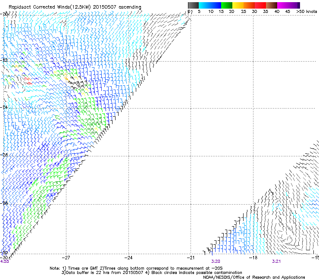Click the gray 0-5 knots color swatch
The height and width of the screenshot is (280, 319).
pyautogui.click(x=193, y=5)
